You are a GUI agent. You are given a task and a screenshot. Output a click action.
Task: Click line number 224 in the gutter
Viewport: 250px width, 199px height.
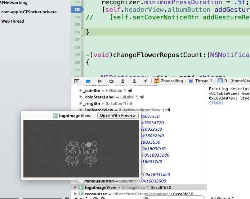[x=77, y=17]
